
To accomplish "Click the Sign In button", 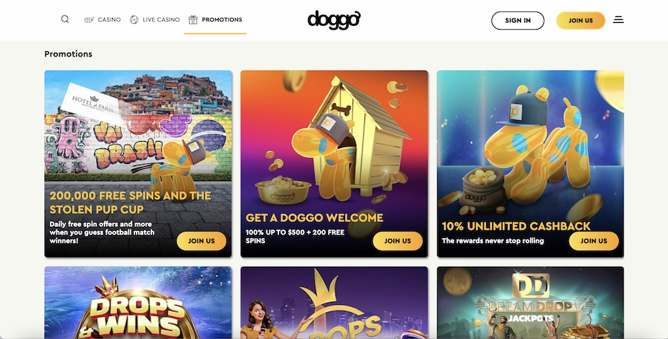I will [517, 21].
